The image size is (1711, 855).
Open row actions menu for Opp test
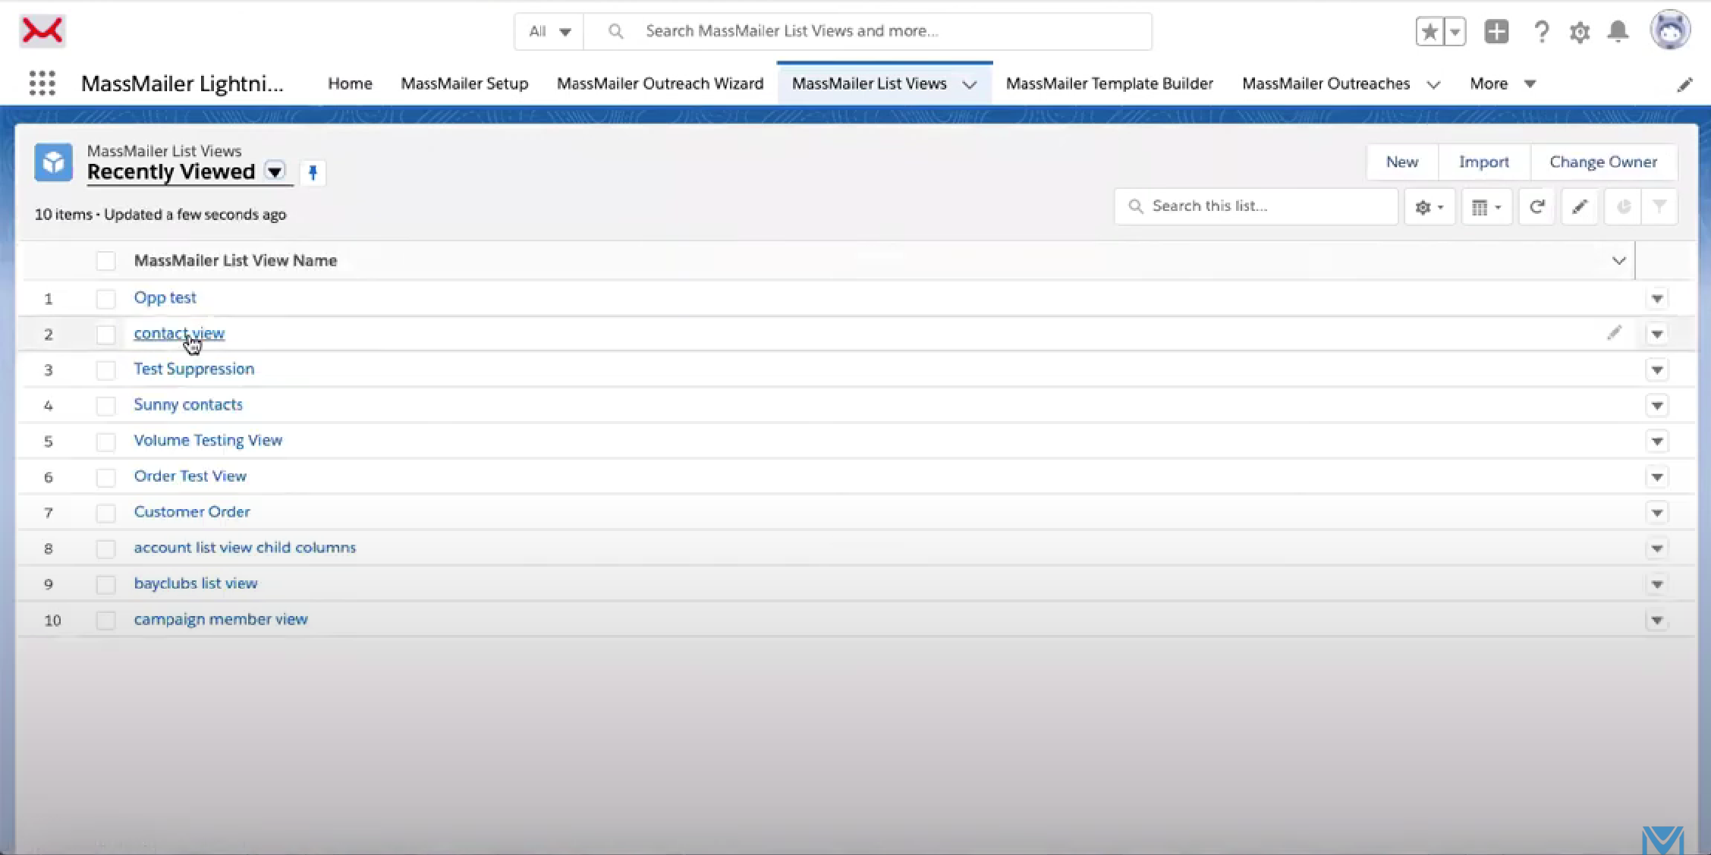pos(1657,299)
